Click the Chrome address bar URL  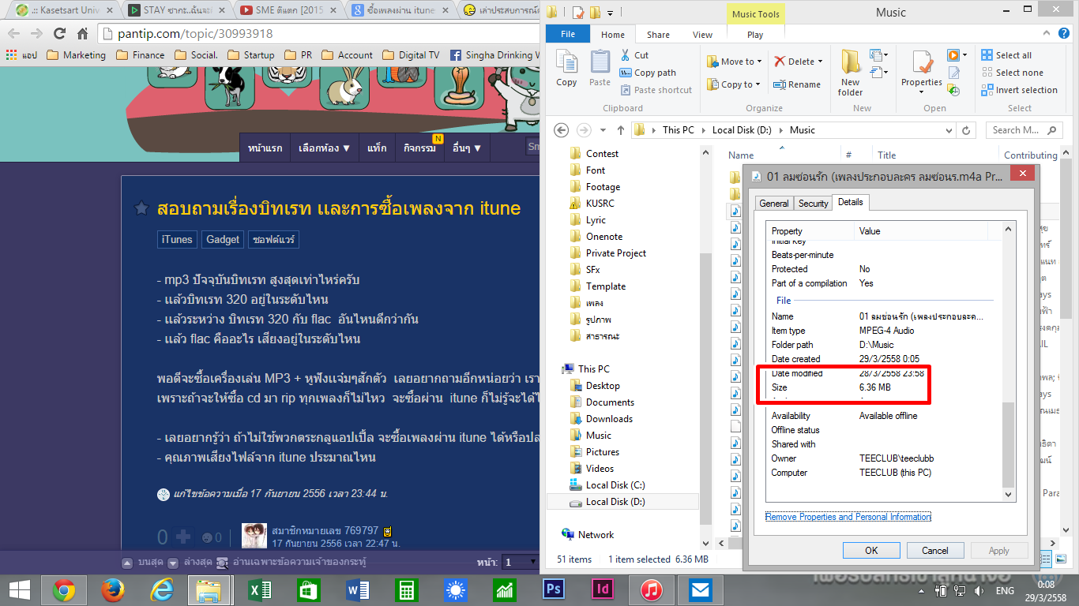pos(196,34)
